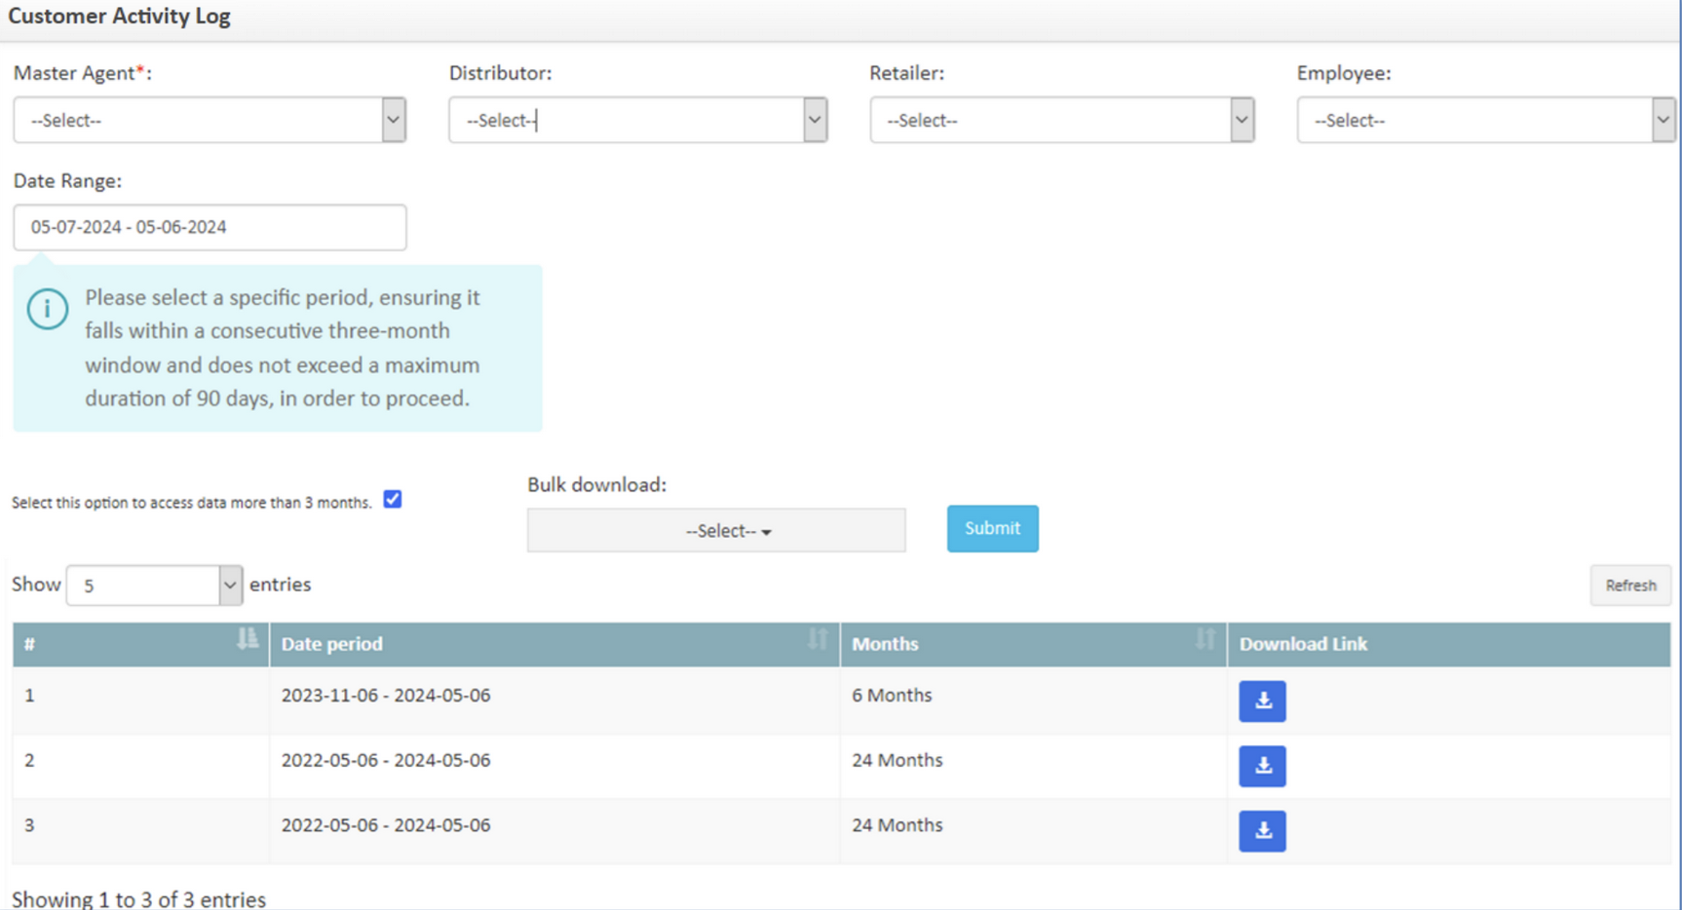1682x910 pixels.
Task: Select row 2 date period 2022-05-06 - 2024-05-06
Action: pos(386,760)
